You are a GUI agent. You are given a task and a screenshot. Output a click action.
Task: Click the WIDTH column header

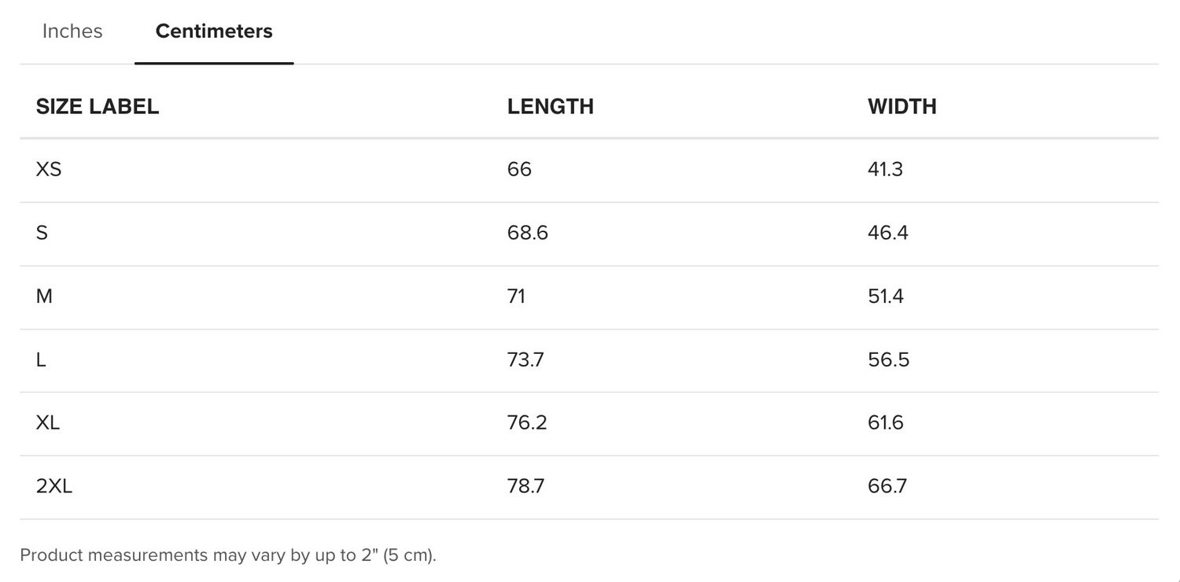pos(902,107)
